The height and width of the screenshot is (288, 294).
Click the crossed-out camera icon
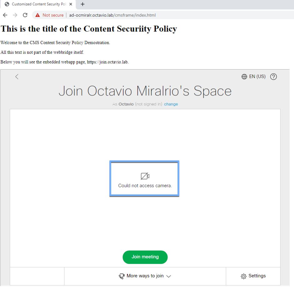tap(145, 176)
